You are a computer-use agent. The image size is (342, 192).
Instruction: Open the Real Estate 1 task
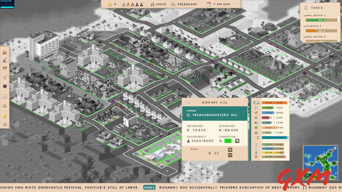point(315,15)
